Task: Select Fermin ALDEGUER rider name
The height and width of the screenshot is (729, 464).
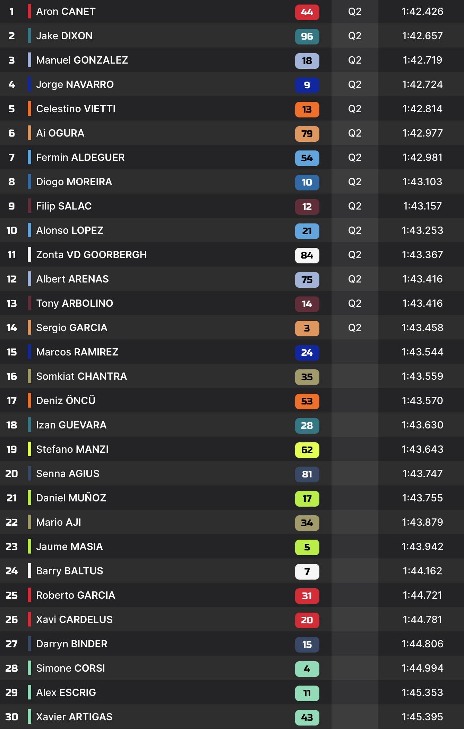Action: [x=80, y=157]
